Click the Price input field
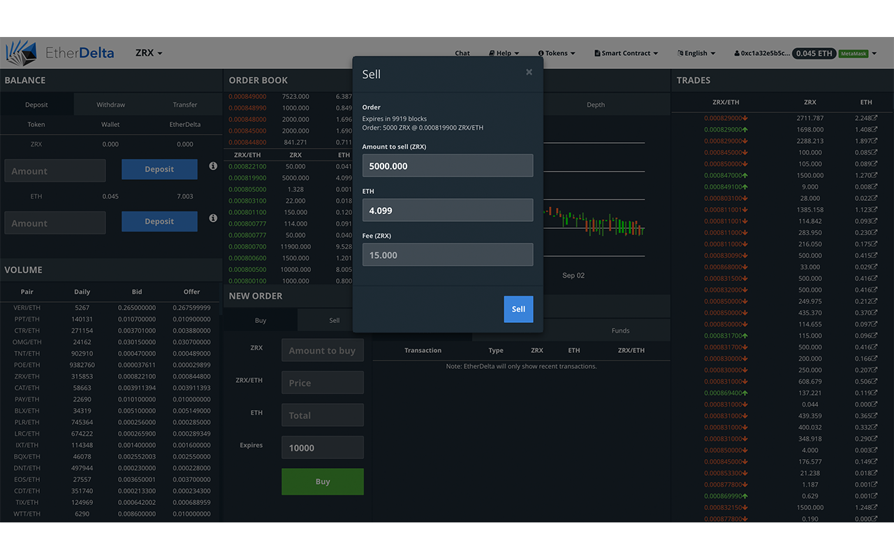The image size is (894, 558). [323, 382]
